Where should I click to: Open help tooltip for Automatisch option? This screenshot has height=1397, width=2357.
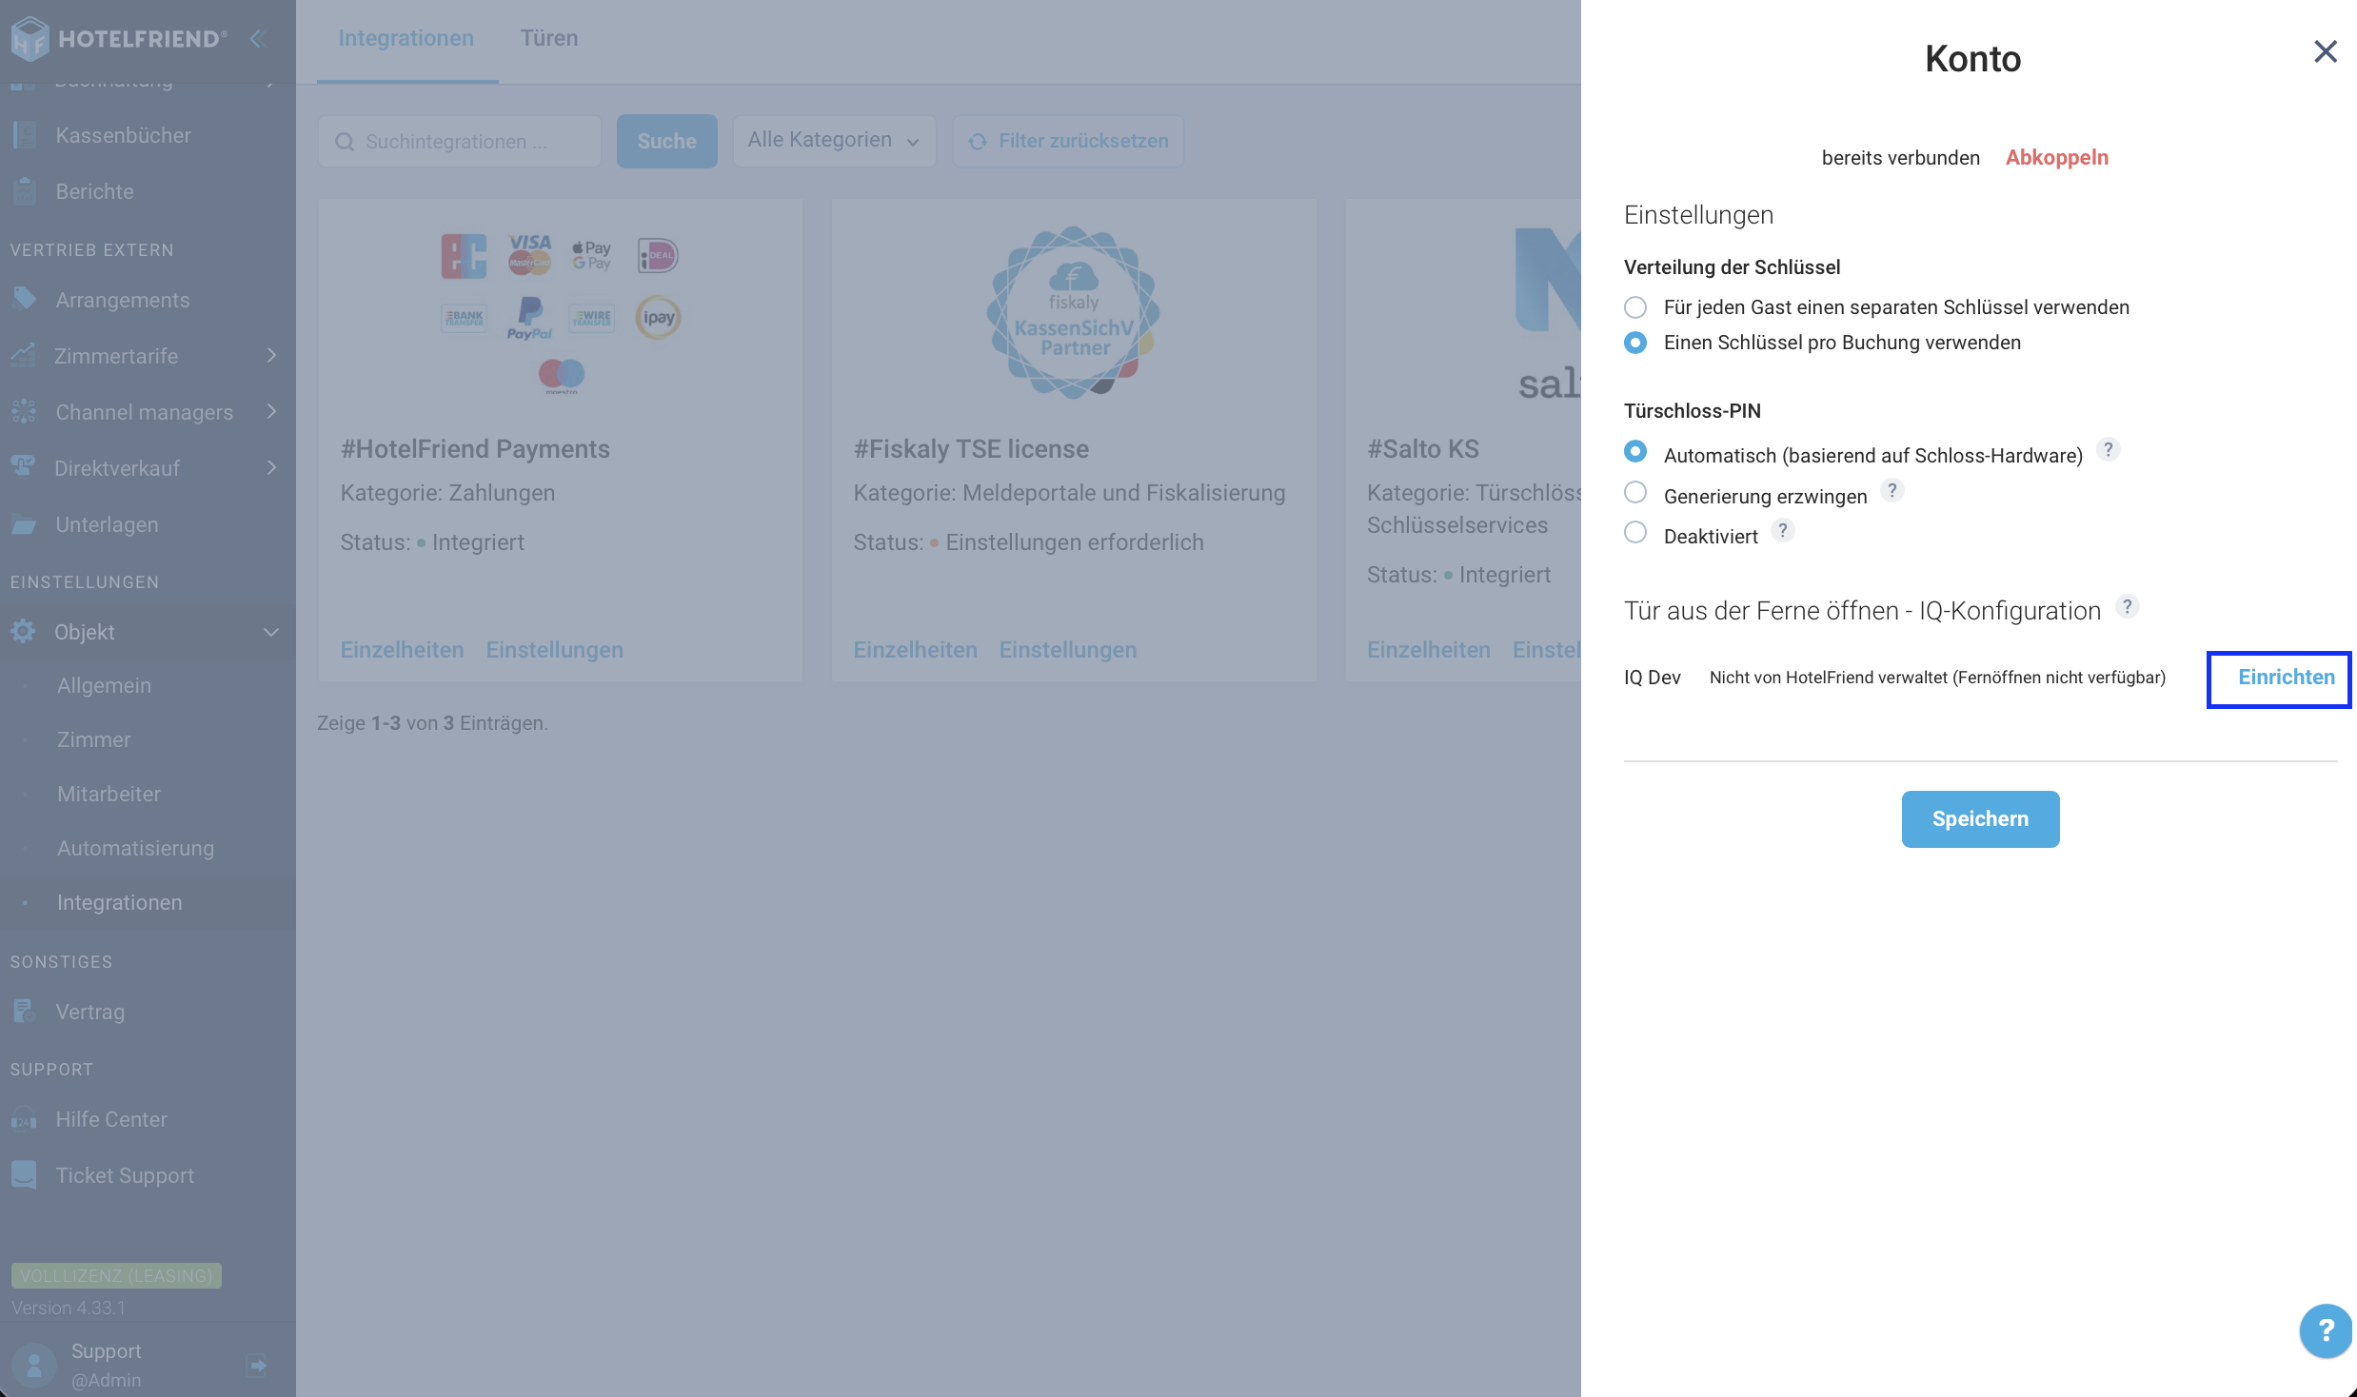pos(2108,449)
